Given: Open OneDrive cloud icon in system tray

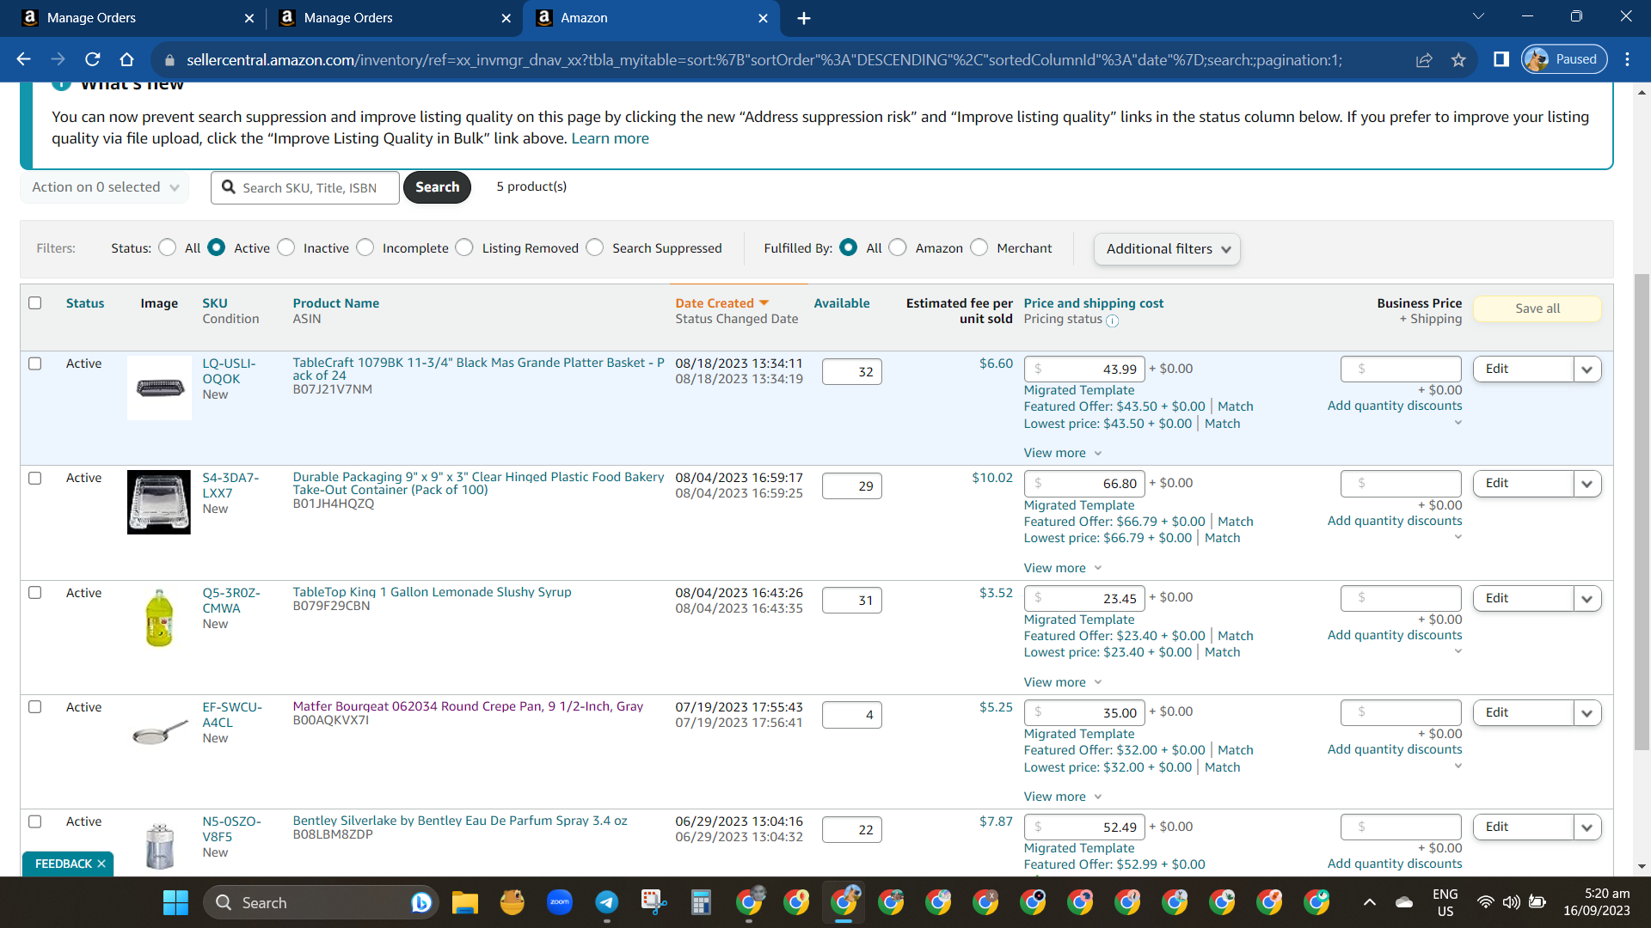Looking at the screenshot, I should [1404, 902].
